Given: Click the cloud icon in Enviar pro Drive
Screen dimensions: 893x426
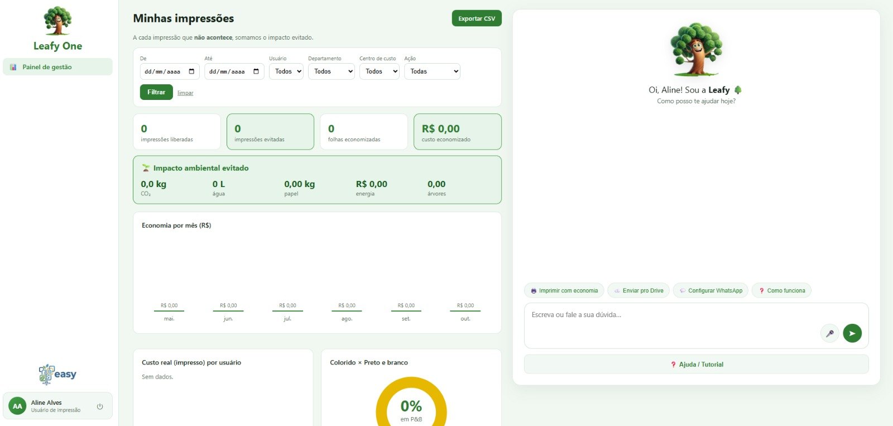Looking at the screenshot, I should (x=617, y=291).
